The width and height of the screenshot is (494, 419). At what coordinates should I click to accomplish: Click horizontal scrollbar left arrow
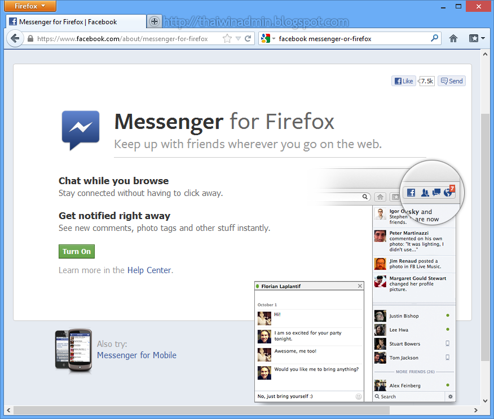[x=8, y=410]
